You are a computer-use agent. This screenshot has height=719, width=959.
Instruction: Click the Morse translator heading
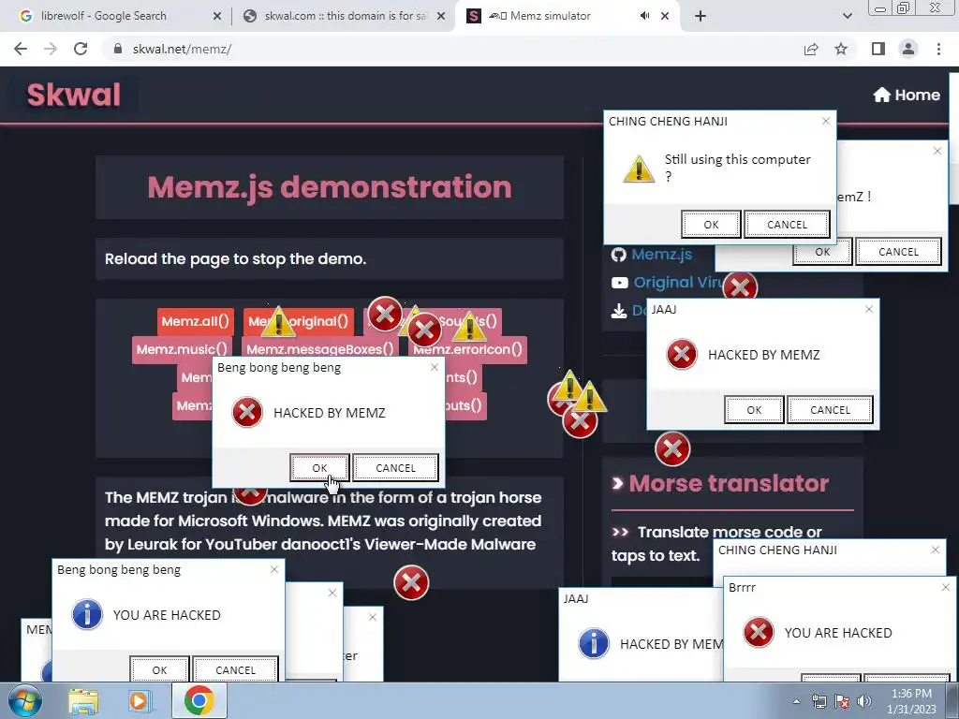(729, 483)
